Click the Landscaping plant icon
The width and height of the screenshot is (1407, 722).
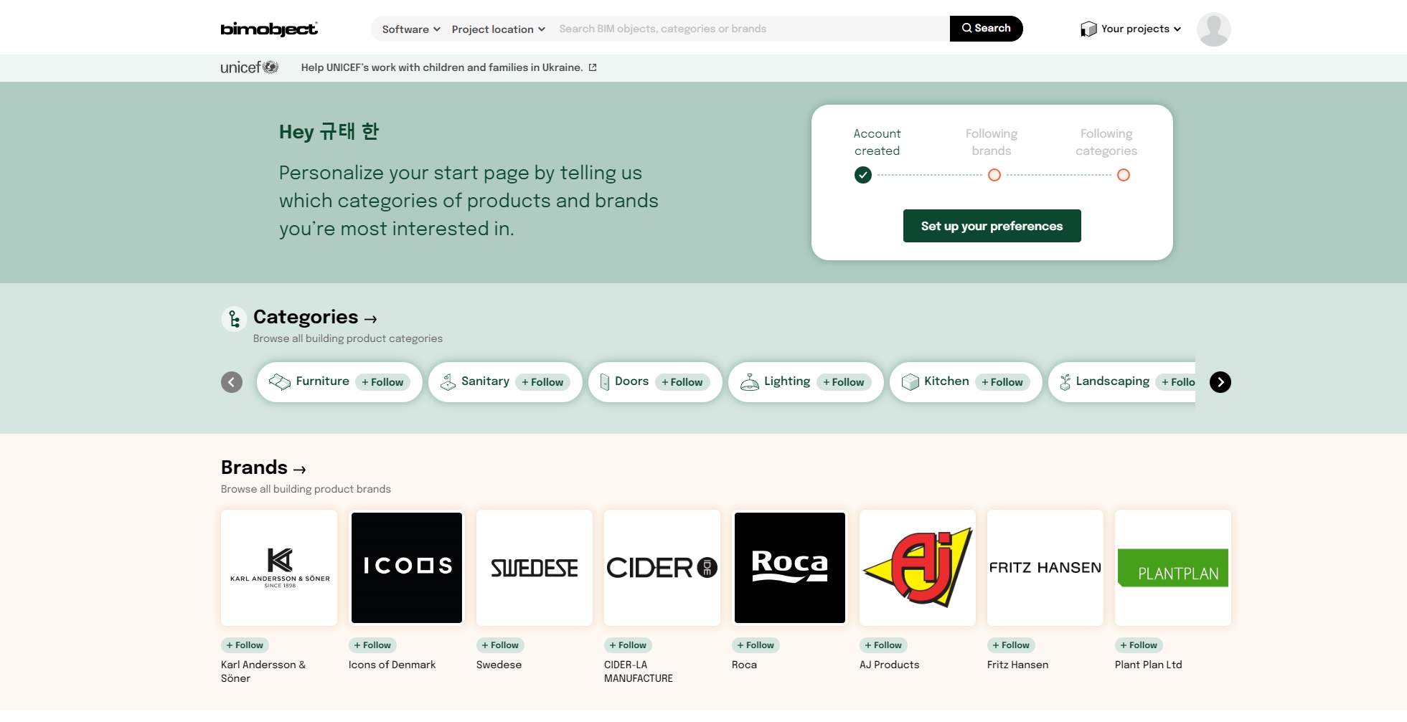tap(1065, 382)
